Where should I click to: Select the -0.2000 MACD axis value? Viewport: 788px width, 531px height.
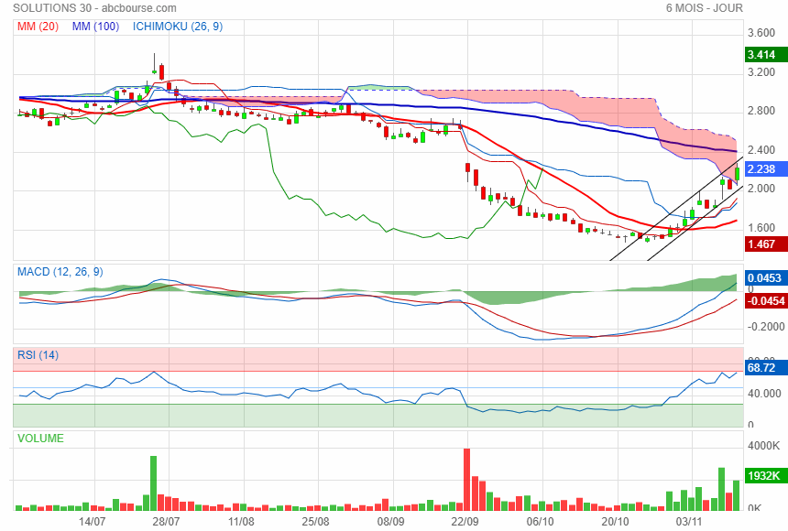766,327
